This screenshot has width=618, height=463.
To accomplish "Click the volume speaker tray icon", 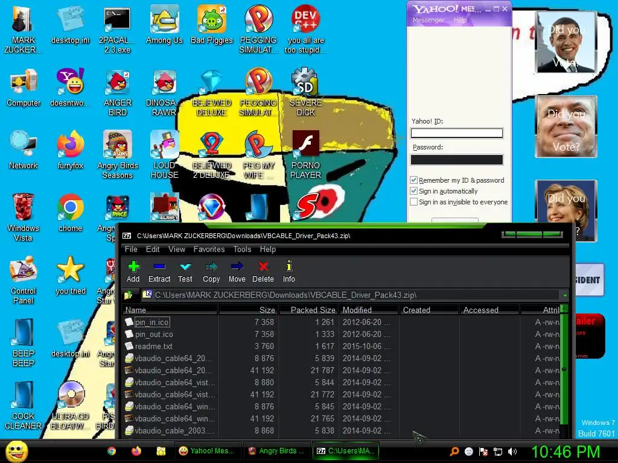I will click(x=512, y=452).
